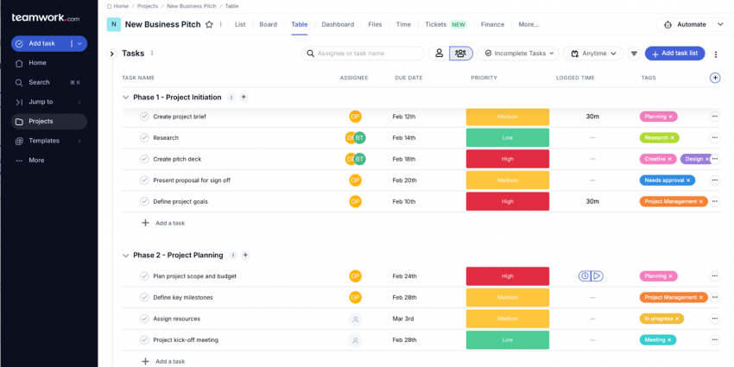Mark Research task as complete
734x367 pixels.
144,138
